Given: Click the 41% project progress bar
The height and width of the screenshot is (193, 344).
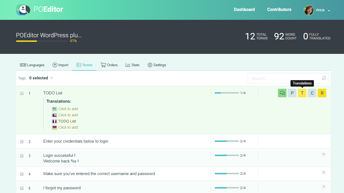Looking at the screenshot, I should [x=41, y=41].
